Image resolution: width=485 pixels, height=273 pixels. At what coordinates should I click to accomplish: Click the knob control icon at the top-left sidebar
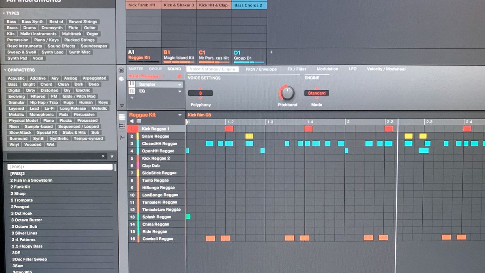121,70
